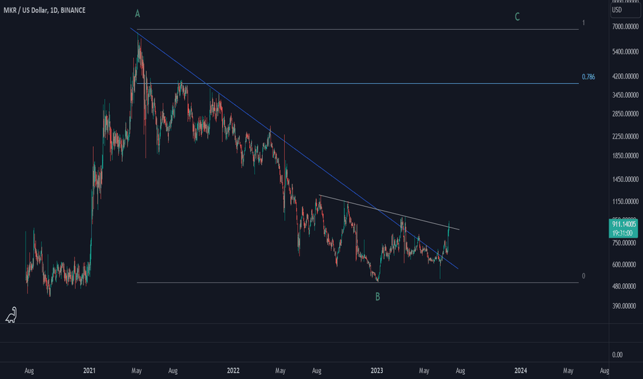Click the 2250.00000 price axis label
Screen dimensions: 643x379
(x=625, y=136)
